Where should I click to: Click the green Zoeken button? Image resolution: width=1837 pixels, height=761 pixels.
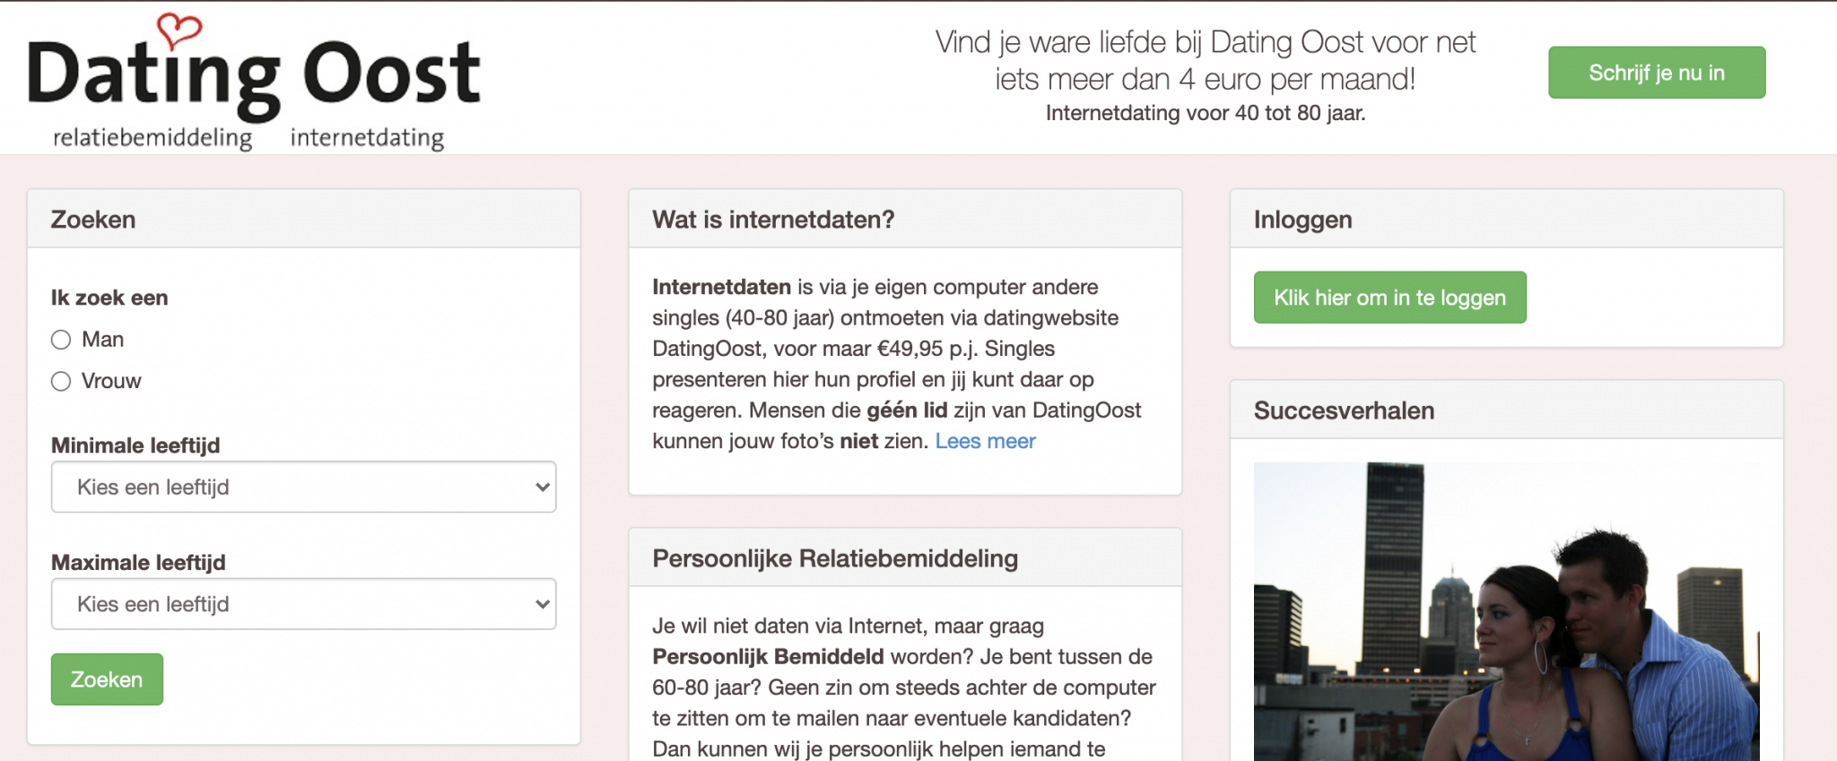click(107, 679)
